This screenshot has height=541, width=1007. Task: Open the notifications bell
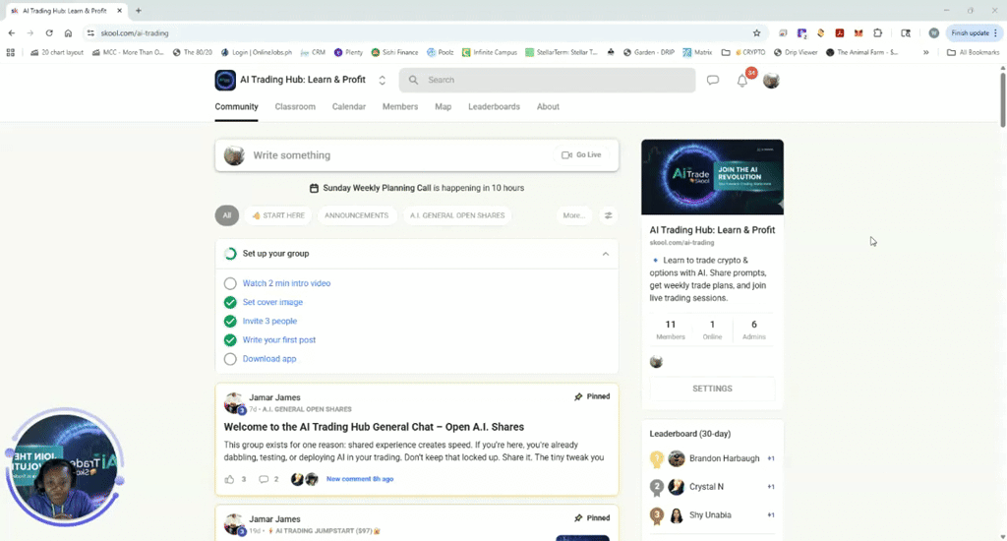tap(741, 81)
